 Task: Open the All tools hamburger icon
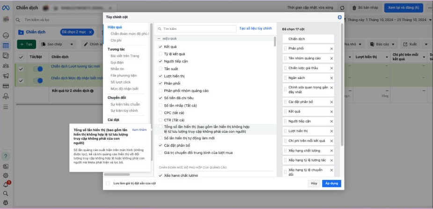click(6, 107)
